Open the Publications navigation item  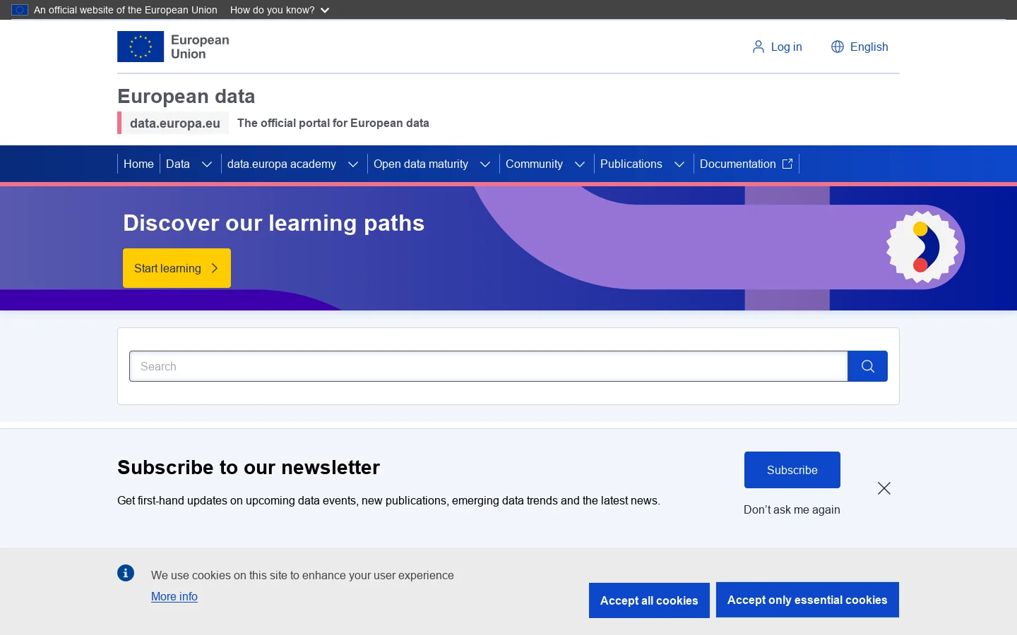pyautogui.click(x=631, y=164)
